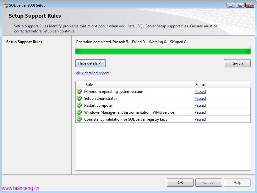Screen dimensions: 257x193
Task: Select the 'Windows Management Instrumentation (WMI) service' text
Action: click(129, 112)
